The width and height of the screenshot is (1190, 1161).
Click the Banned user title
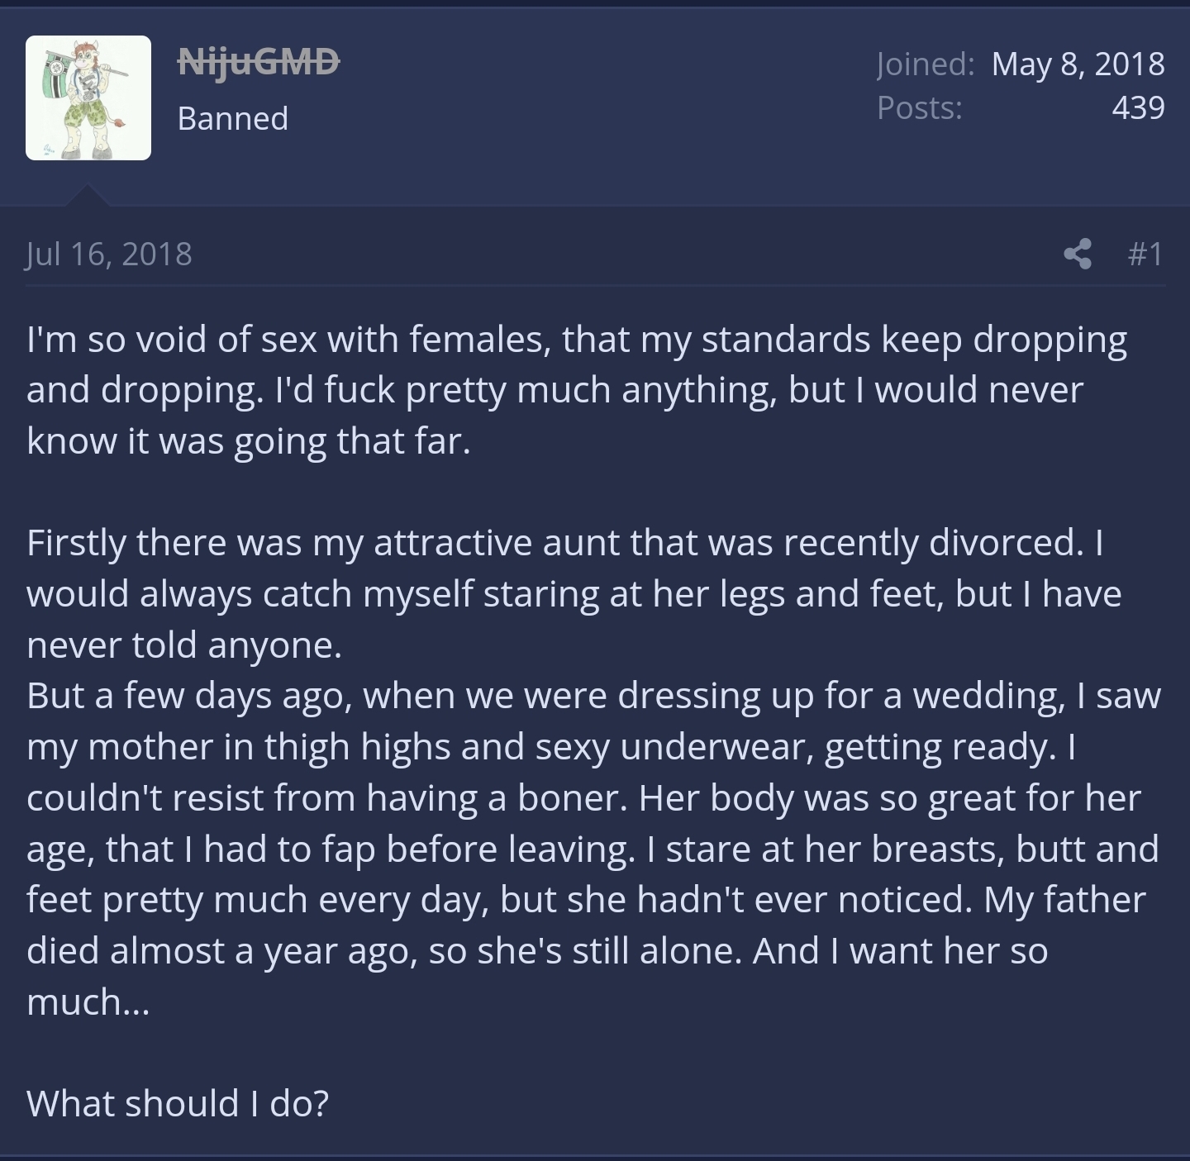pyautogui.click(x=233, y=118)
